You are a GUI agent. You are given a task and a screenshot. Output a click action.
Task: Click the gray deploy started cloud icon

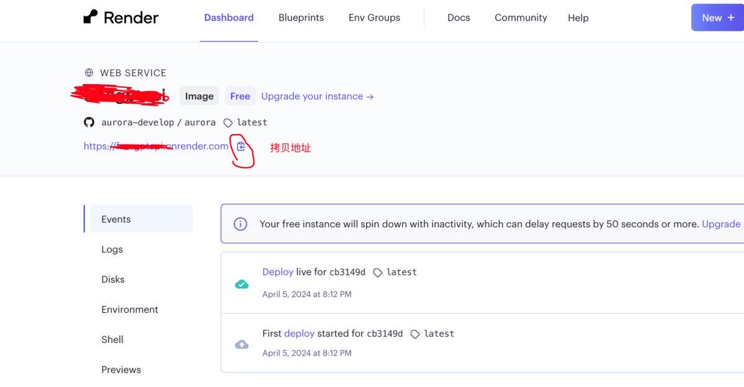coord(242,344)
